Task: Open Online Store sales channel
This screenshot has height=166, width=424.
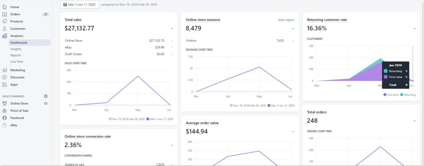Action: click(19, 104)
